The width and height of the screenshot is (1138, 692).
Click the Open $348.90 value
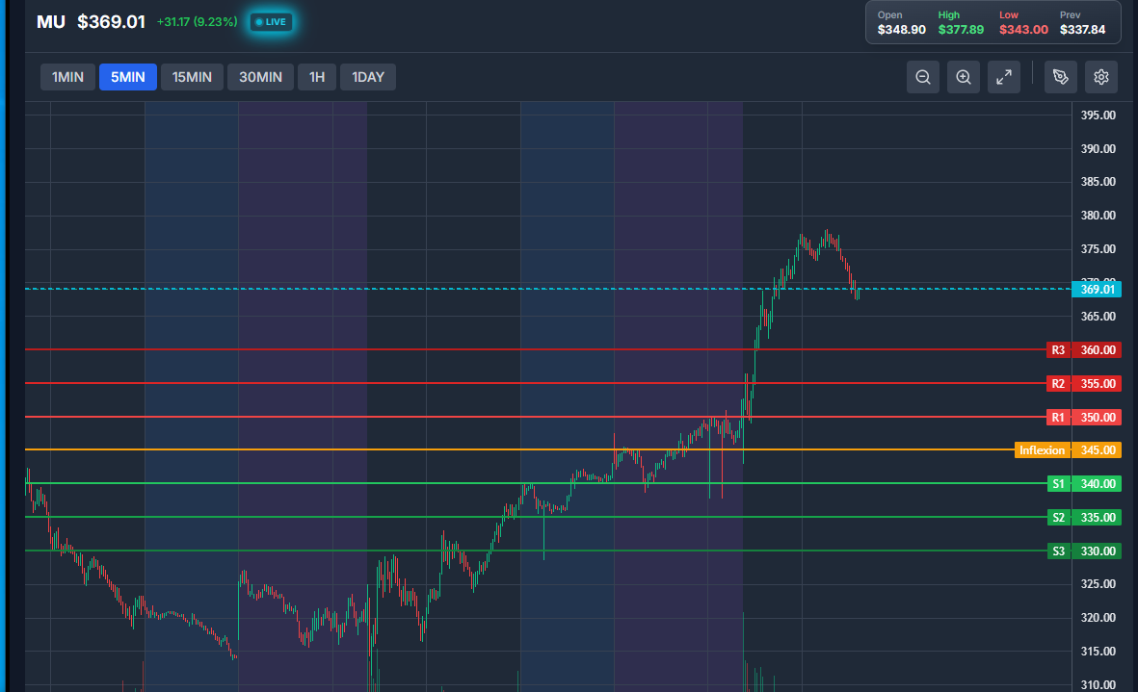(x=901, y=30)
